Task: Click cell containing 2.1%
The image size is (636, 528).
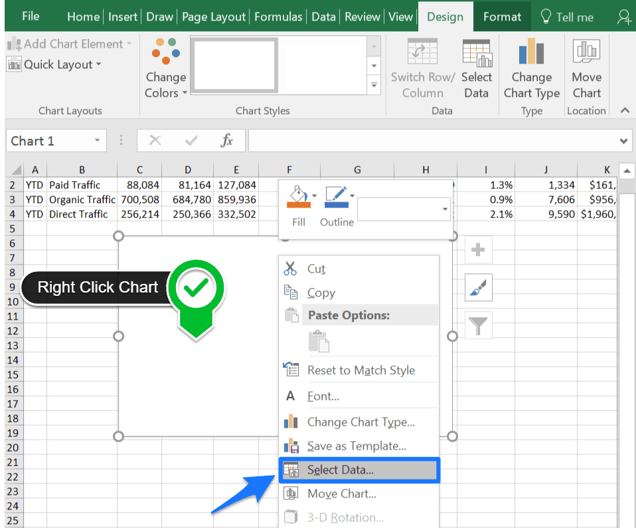Action: coord(486,214)
